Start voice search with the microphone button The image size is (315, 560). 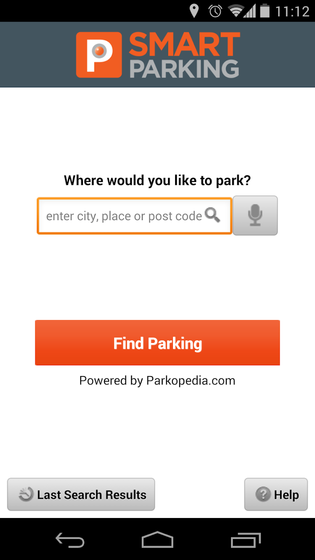coord(255,215)
